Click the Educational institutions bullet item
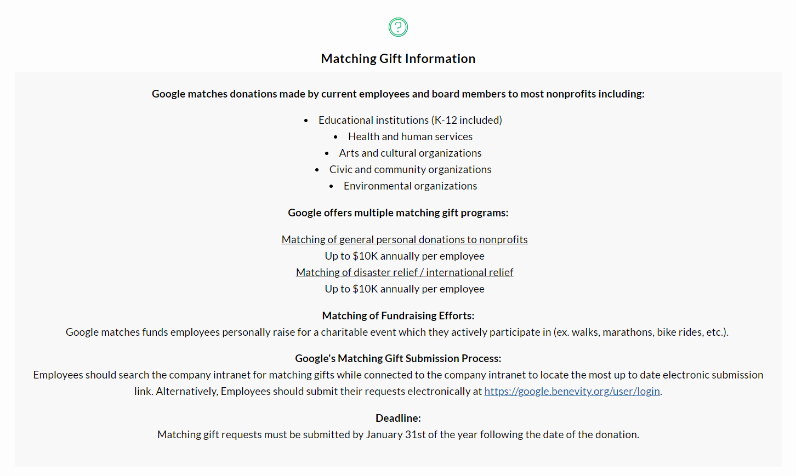The width and height of the screenshot is (796, 476). click(x=410, y=120)
